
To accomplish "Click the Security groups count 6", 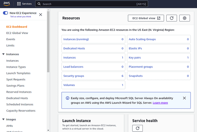I will [122, 76].
